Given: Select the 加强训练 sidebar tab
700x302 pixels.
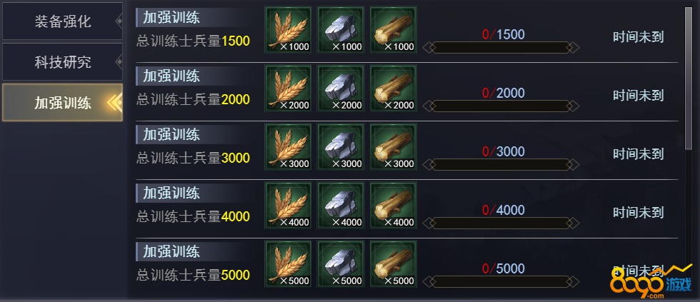Looking at the screenshot, I should [x=63, y=103].
